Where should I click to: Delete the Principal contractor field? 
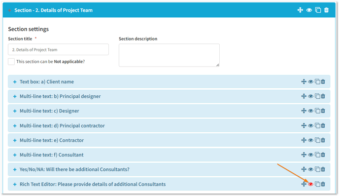click(323, 125)
